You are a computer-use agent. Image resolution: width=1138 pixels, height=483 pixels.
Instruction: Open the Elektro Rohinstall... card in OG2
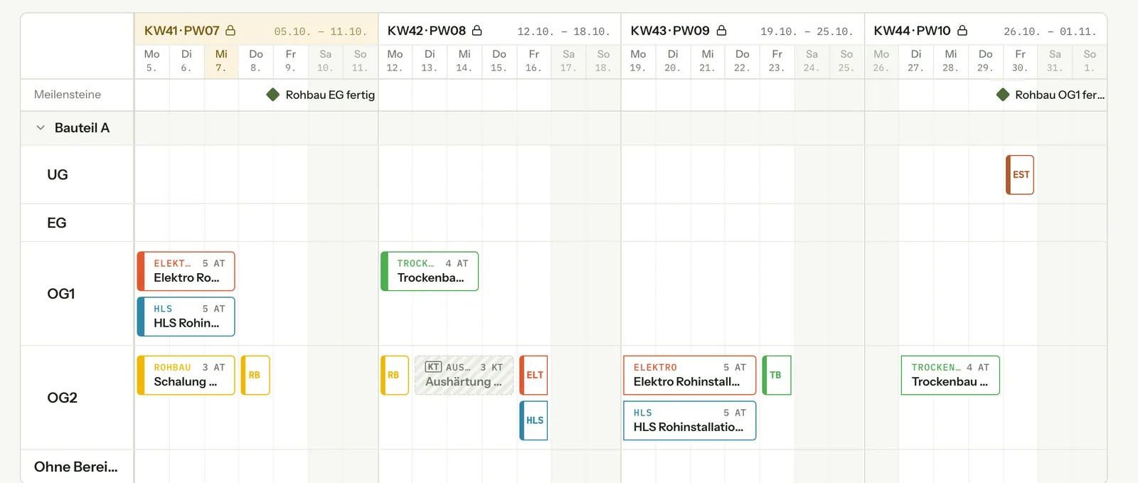tap(690, 375)
